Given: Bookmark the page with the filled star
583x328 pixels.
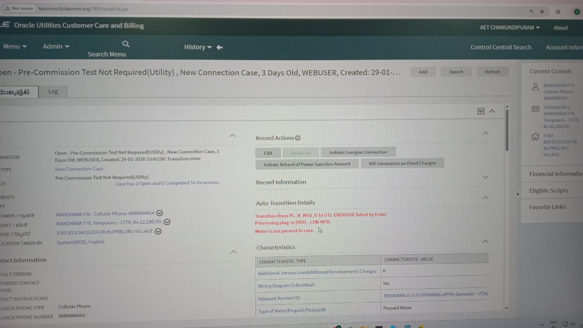Looking at the screenshot, I should tap(542, 11).
